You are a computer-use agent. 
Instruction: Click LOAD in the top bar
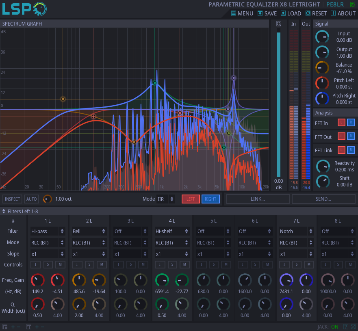(x=291, y=13)
